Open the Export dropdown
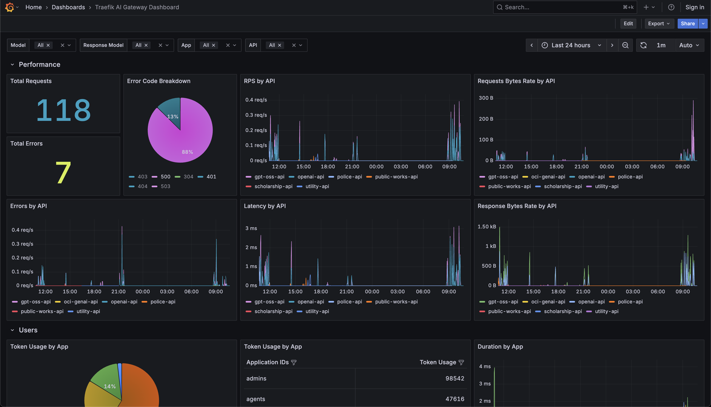The height and width of the screenshot is (407, 711). point(659,23)
